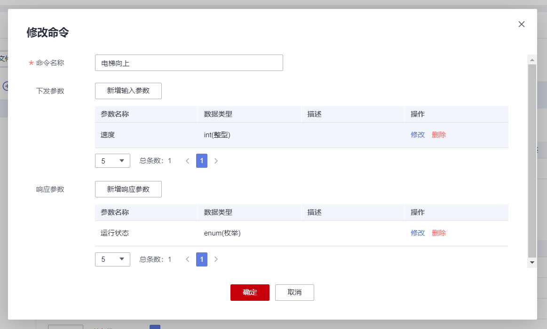Open page size dropdown under 下发参数

(x=112, y=161)
